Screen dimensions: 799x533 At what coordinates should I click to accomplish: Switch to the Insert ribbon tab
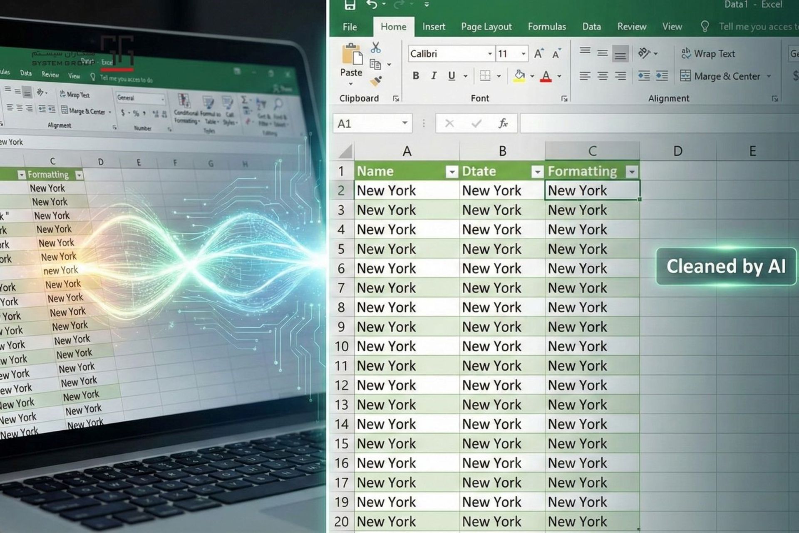(433, 27)
